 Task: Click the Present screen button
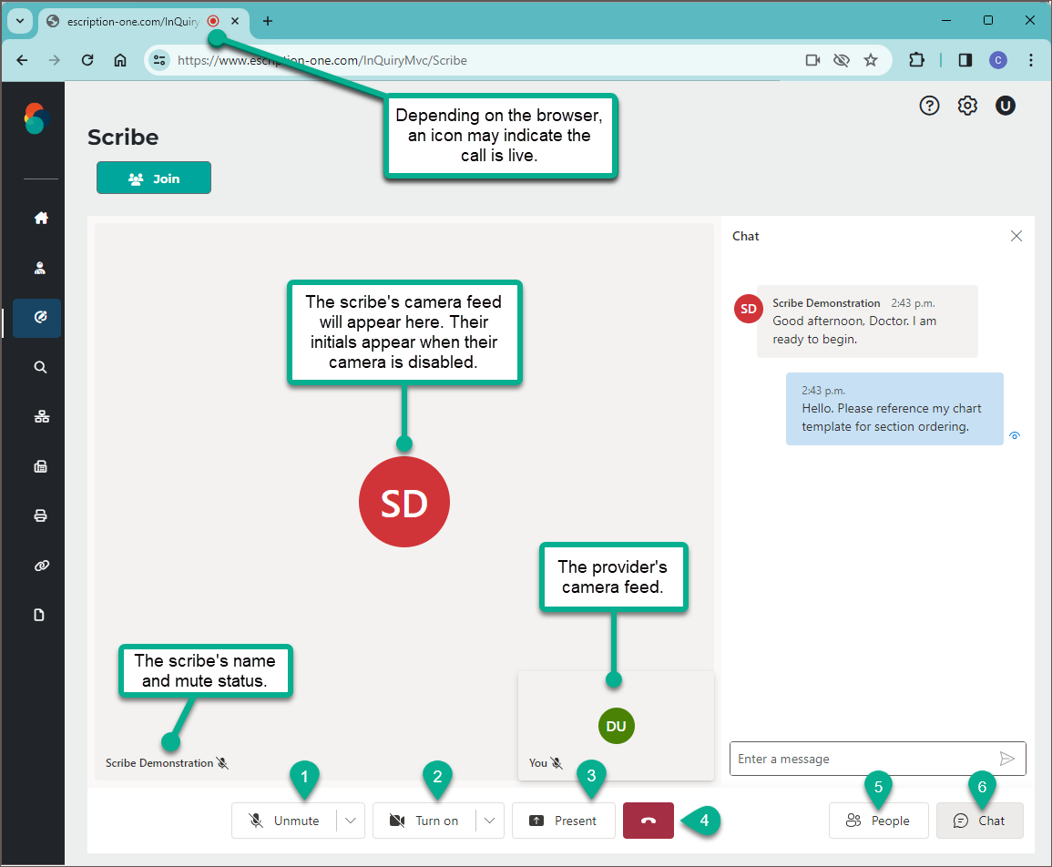[x=563, y=821]
